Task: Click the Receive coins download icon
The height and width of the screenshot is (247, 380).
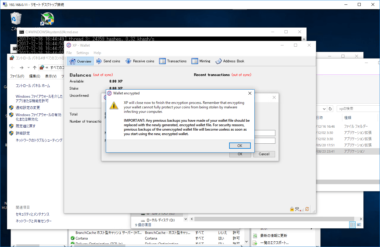Action: [x=128, y=61]
